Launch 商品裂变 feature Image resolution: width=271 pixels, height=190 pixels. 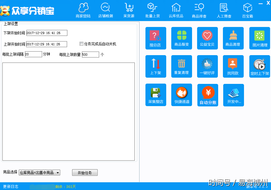tap(181, 38)
